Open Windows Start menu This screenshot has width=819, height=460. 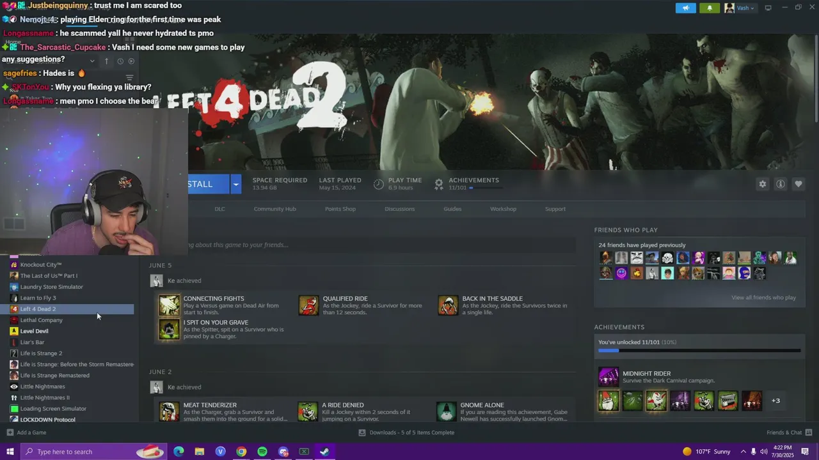coord(10,452)
